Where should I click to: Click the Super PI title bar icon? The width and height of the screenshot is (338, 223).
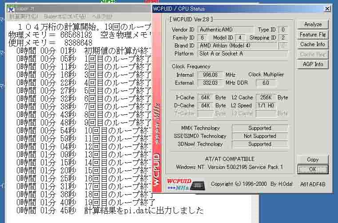point(11,9)
